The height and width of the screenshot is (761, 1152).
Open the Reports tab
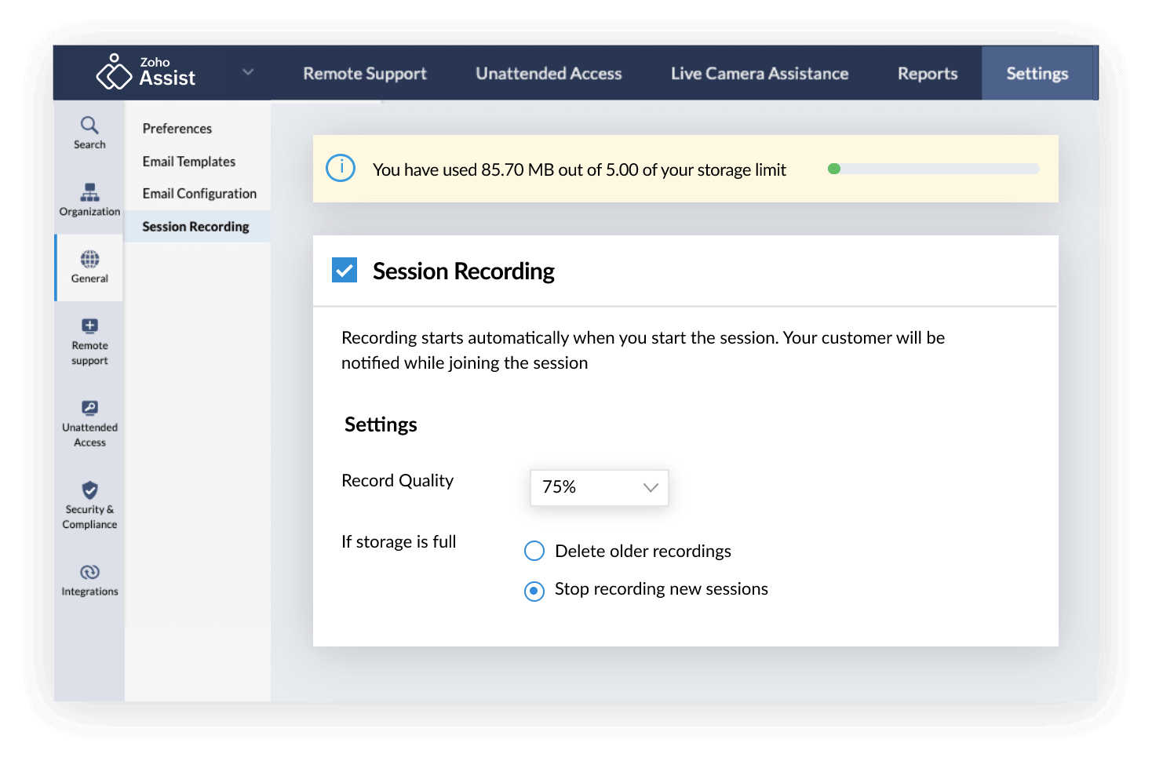coord(928,73)
